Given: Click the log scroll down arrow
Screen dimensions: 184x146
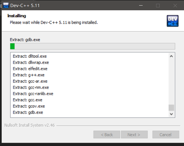Looking at the screenshot, I should coord(172,114).
